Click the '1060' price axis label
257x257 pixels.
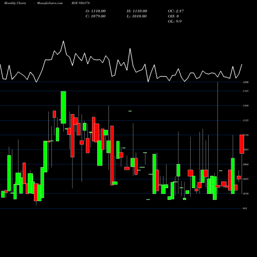click(246, 164)
